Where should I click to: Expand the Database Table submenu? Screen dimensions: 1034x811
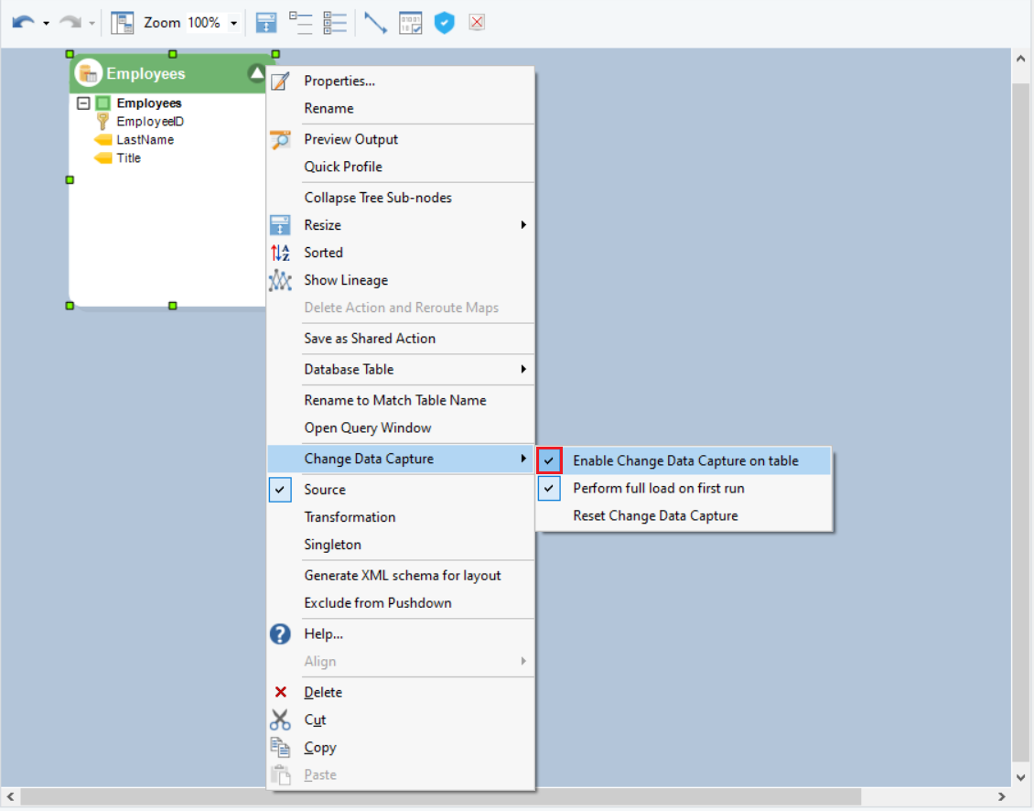349,370
